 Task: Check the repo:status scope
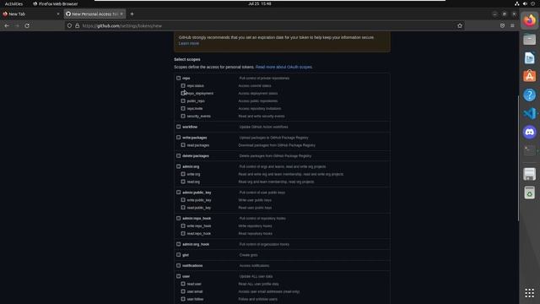point(183,85)
